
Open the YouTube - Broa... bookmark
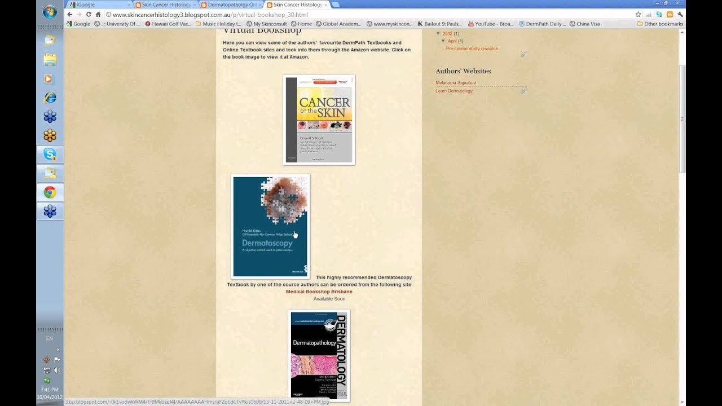(x=492, y=24)
